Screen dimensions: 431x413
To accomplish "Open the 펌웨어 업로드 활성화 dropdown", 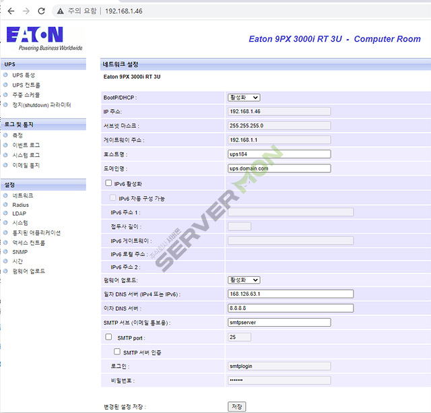I will (244, 280).
